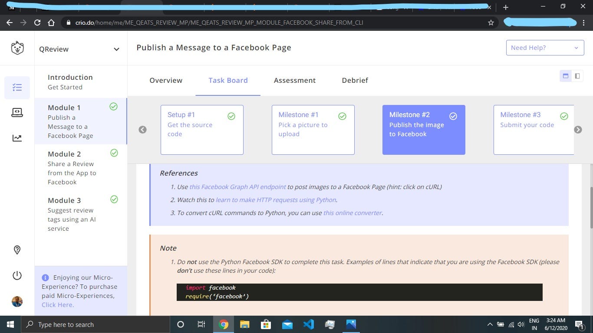Select the Task Board tab
Image resolution: width=593 pixels, height=333 pixels.
tap(228, 80)
